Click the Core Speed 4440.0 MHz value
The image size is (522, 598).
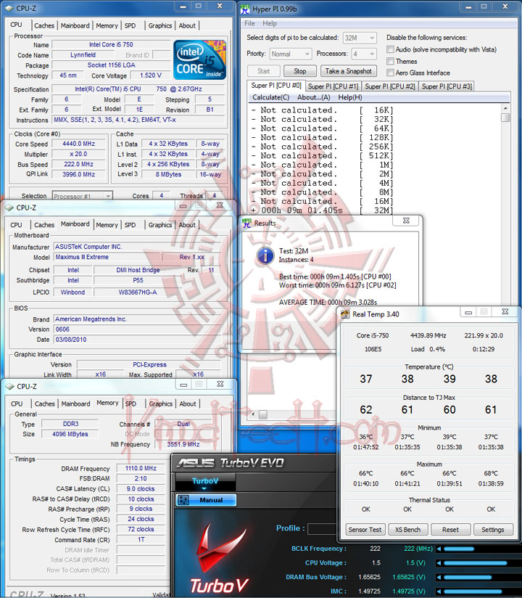78,144
